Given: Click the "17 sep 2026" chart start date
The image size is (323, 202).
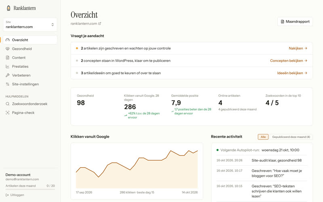Looking at the screenshot, I should (x=84, y=192).
